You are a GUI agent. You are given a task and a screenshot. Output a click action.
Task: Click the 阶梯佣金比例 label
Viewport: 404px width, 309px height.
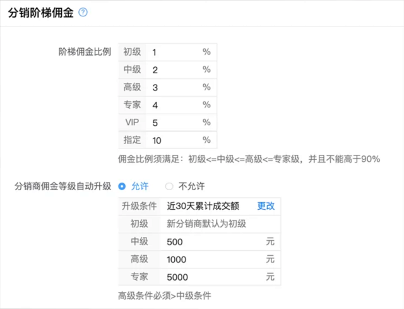(x=85, y=52)
